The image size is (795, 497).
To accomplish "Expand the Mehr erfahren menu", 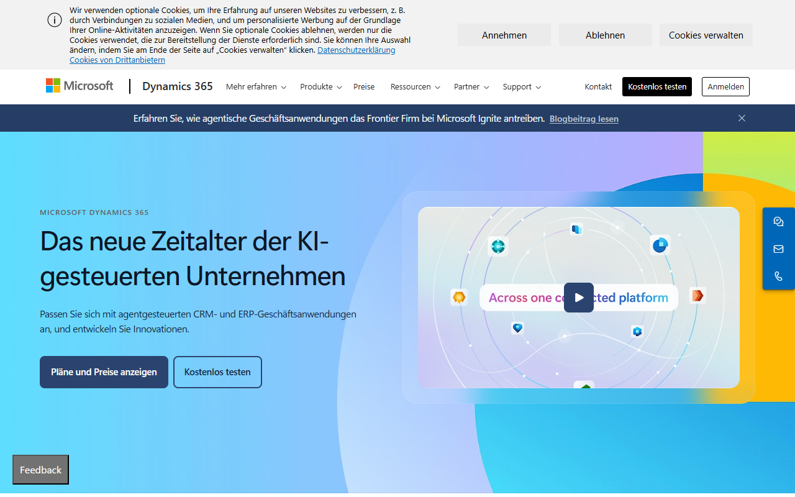I will (x=256, y=87).
